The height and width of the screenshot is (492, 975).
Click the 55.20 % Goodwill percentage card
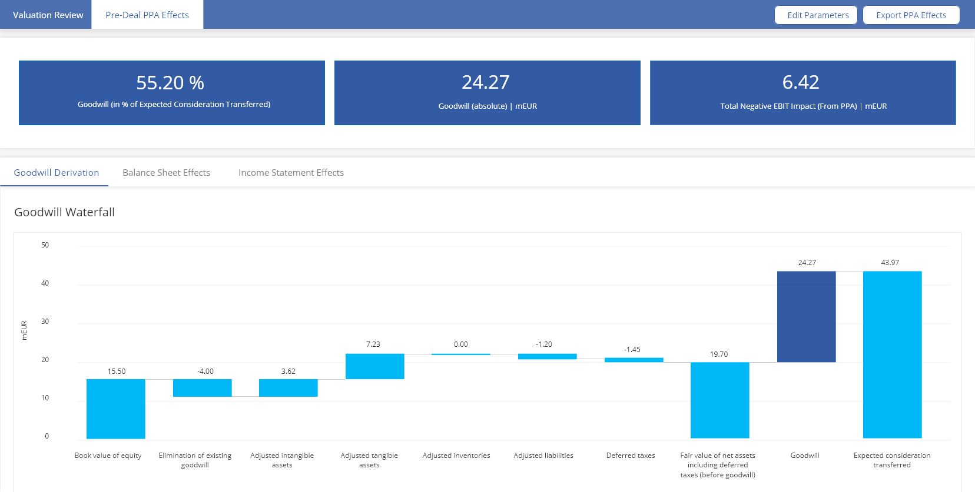(171, 93)
